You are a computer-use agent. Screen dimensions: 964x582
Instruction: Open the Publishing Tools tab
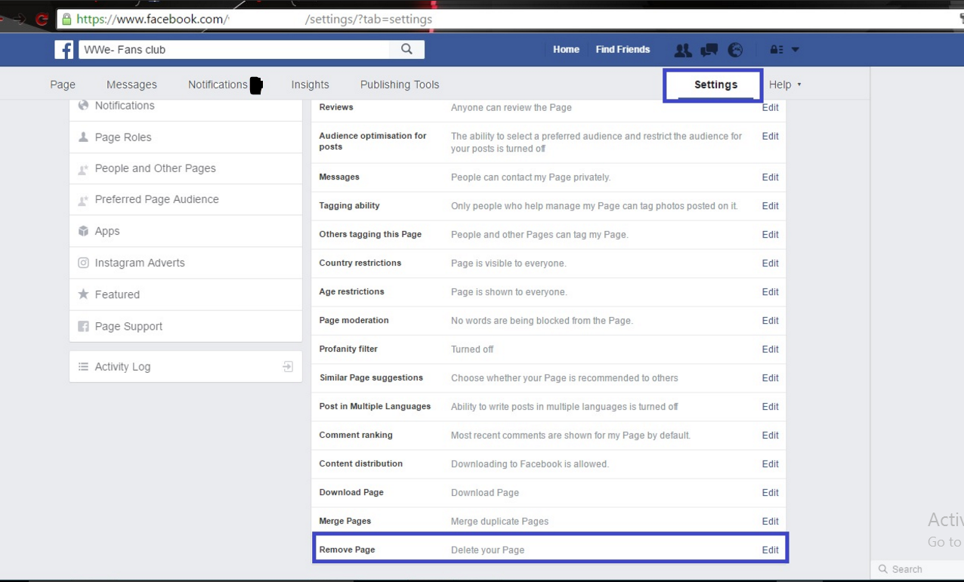(400, 85)
